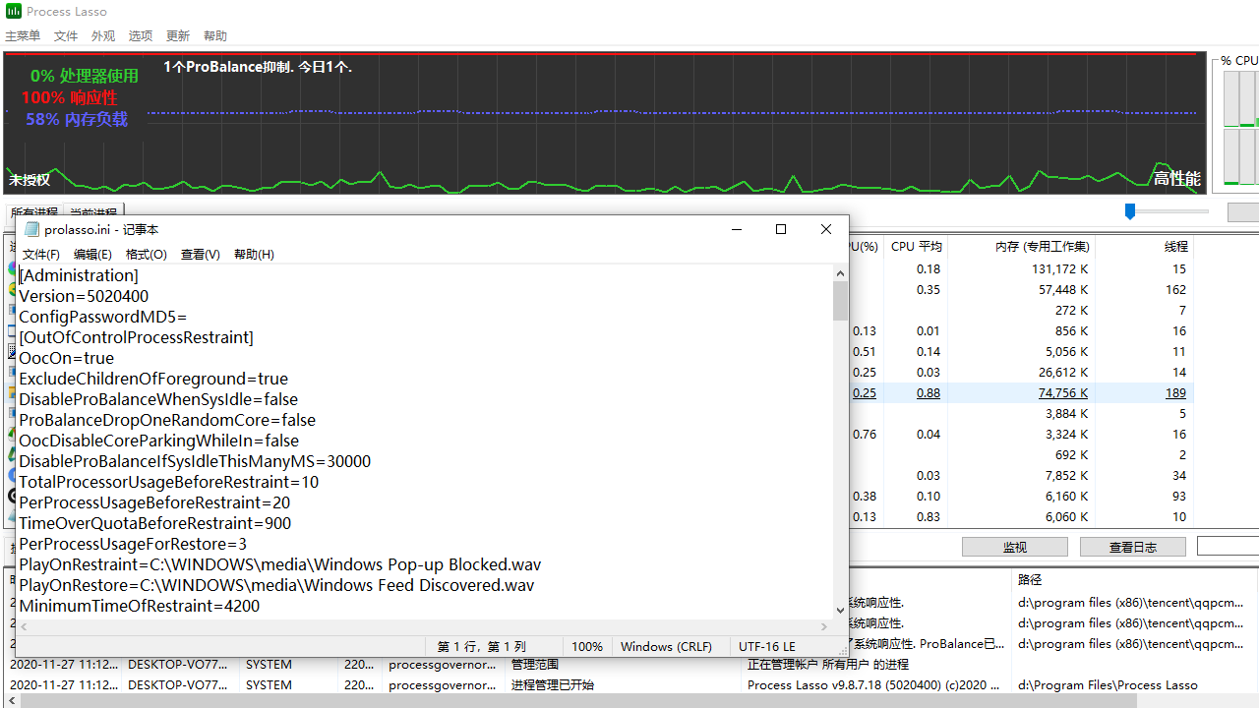Screen dimensions: 1259x708
Task: Click Notepad's horizontal scrollbar left arrow
Action: pyautogui.click(x=24, y=626)
